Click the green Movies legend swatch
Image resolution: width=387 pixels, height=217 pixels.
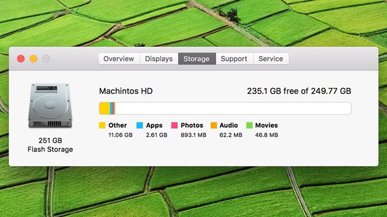(x=249, y=125)
